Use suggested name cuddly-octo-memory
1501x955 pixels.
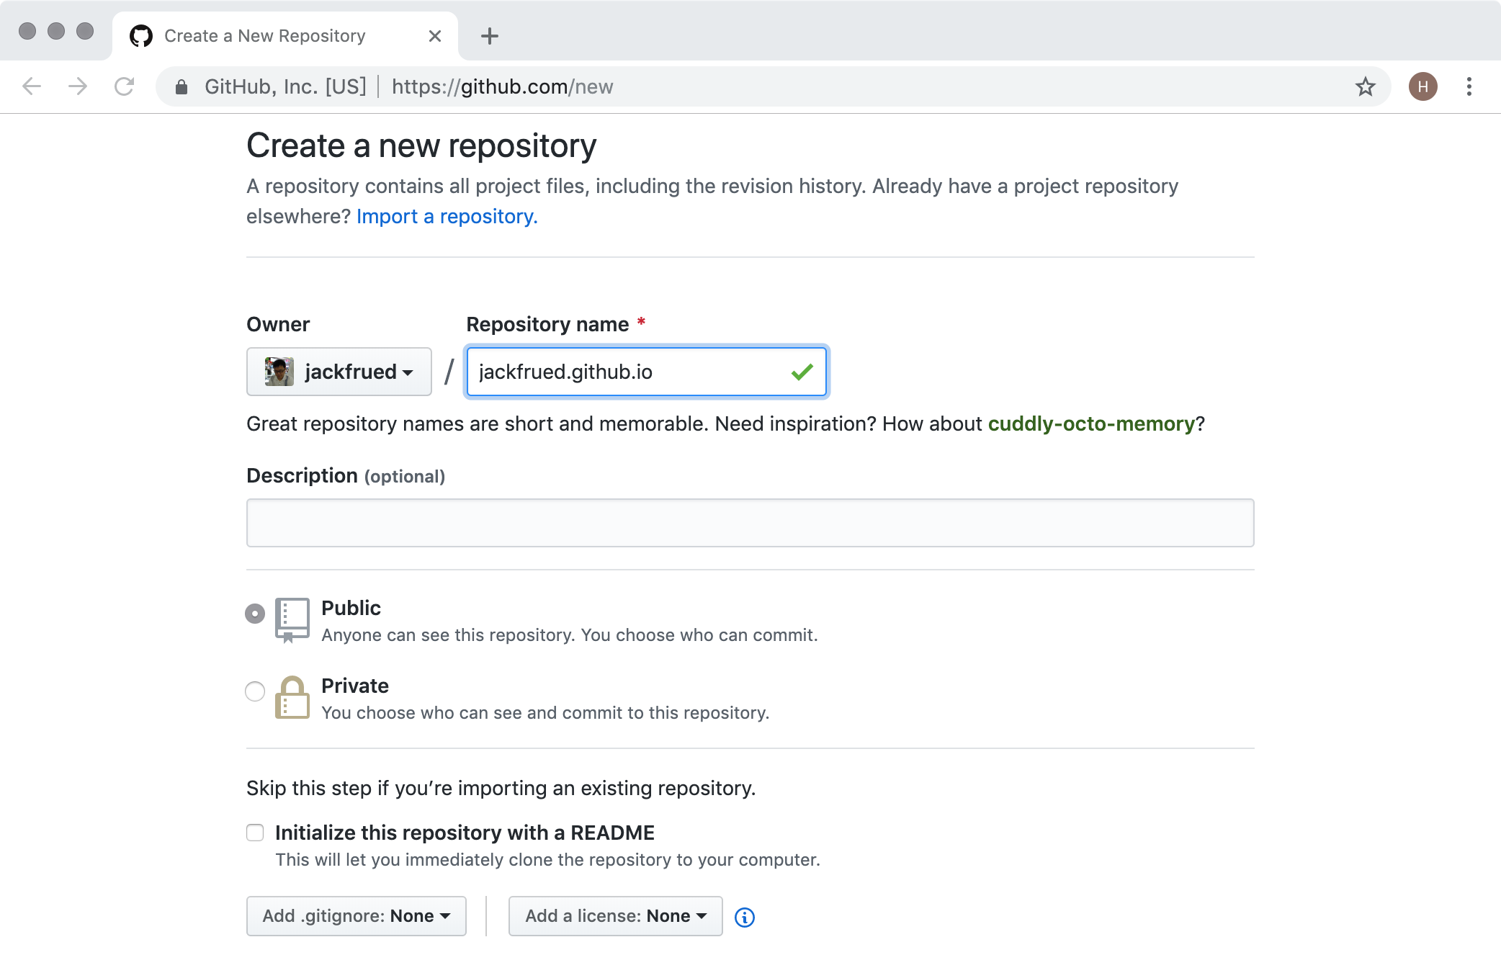coord(1090,423)
